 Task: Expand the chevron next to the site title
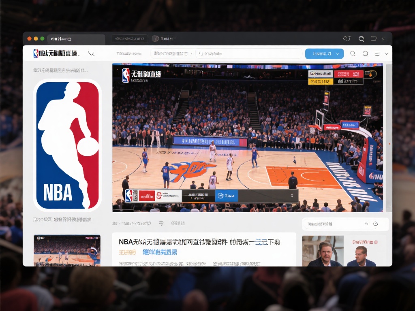[x=91, y=53]
